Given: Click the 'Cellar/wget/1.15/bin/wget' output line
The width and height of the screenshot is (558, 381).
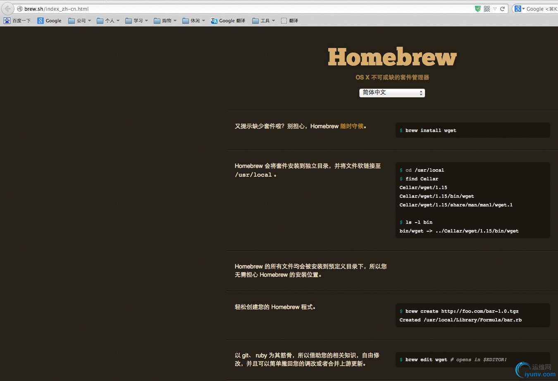Looking at the screenshot, I should 436,196.
